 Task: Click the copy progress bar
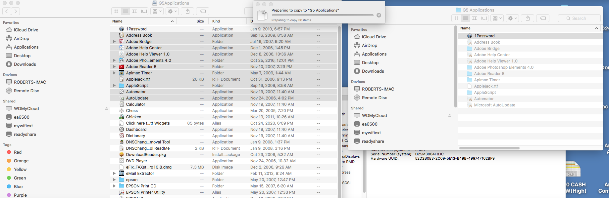tap(323, 15)
